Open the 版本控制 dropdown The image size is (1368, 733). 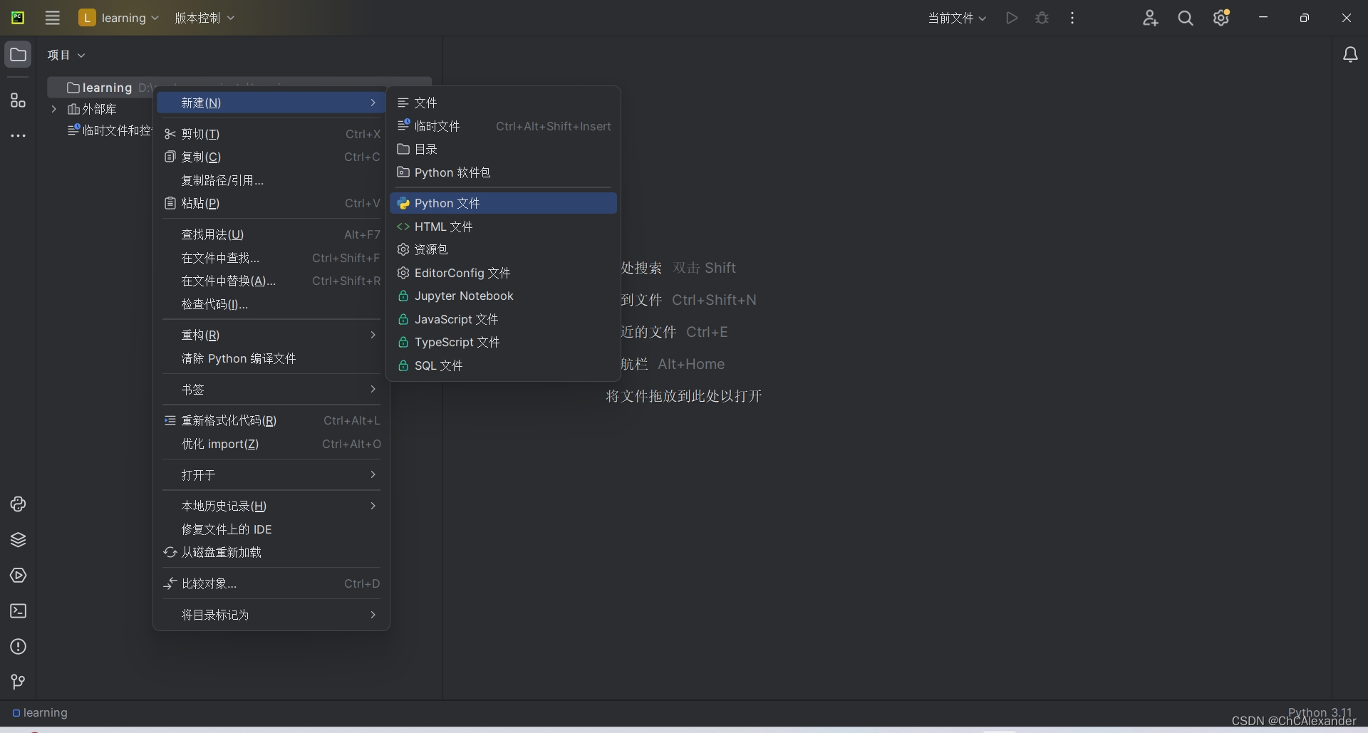coord(205,18)
